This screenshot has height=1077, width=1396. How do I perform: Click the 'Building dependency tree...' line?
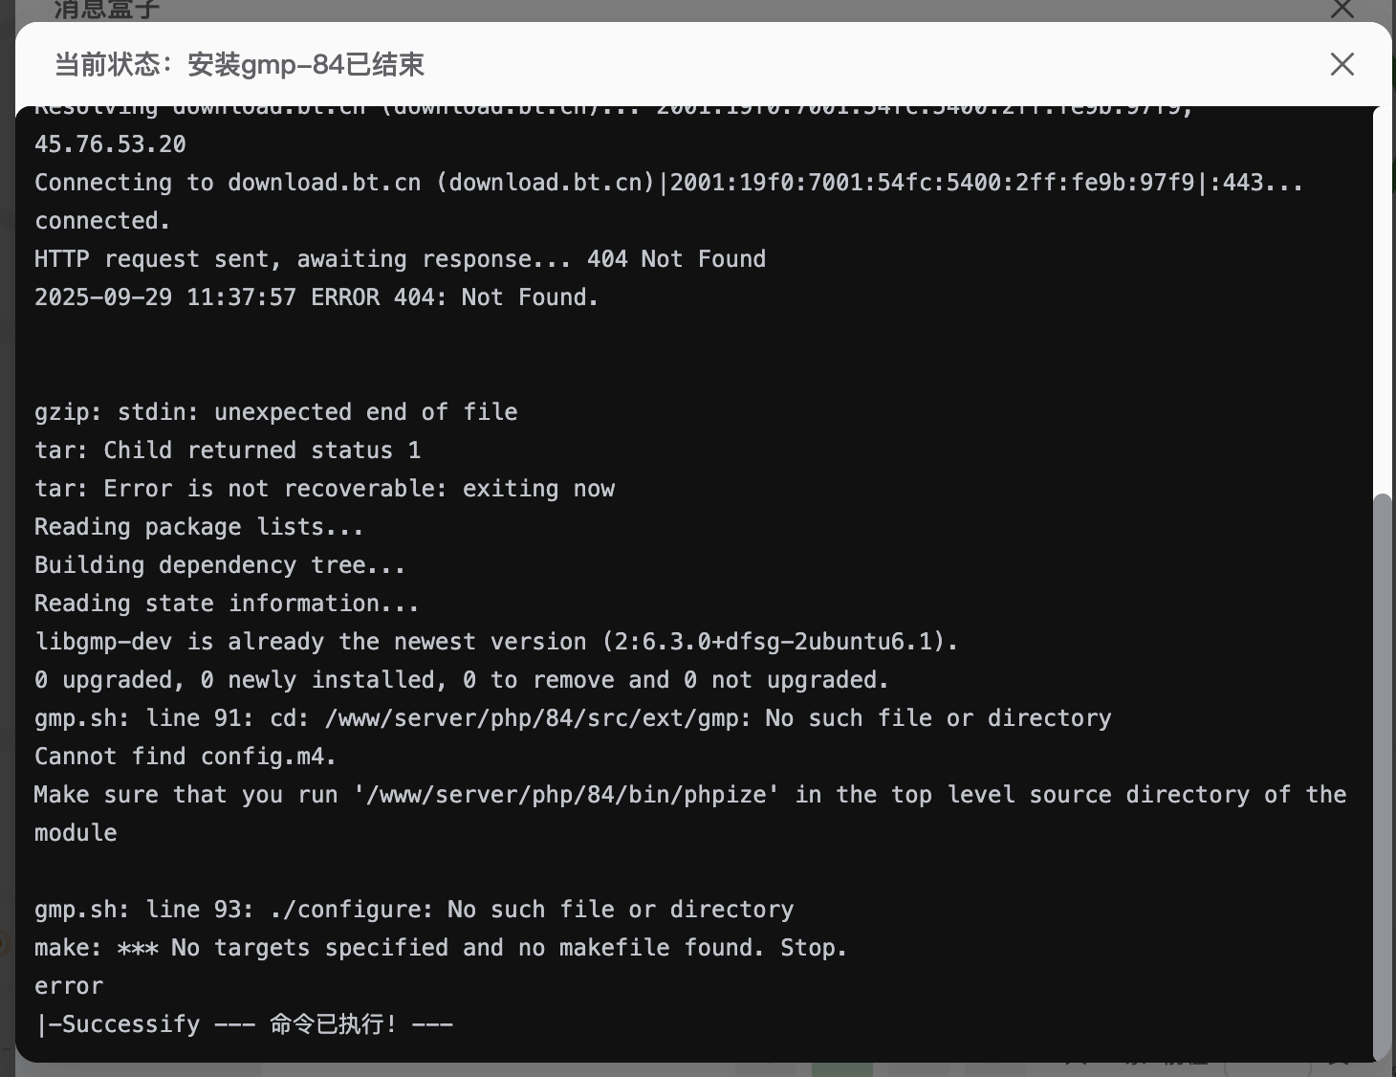[220, 565]
